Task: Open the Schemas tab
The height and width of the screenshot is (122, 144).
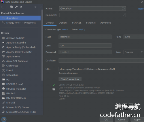Action: point(91,23)
